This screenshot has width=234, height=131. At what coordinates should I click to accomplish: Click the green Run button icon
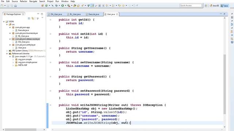click(x=63, y=6)
